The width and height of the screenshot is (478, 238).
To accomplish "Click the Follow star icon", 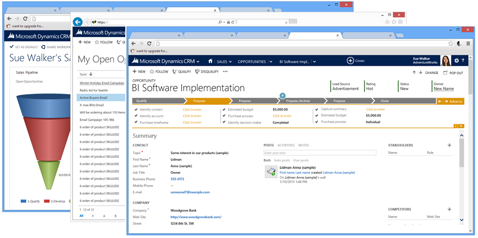I will 151,72.
